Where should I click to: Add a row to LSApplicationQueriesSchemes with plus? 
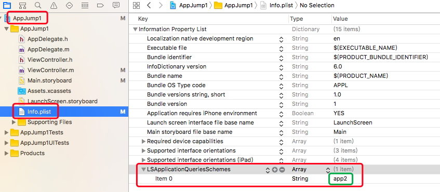pos(275,170)
